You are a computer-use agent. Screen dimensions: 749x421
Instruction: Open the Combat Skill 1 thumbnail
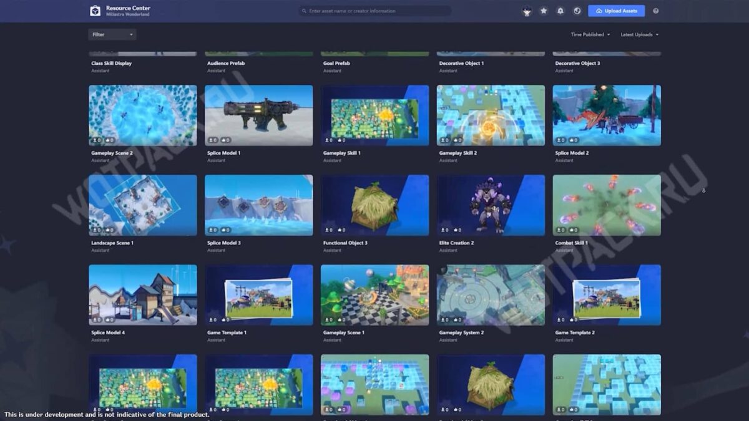click(x=606, y=205)
